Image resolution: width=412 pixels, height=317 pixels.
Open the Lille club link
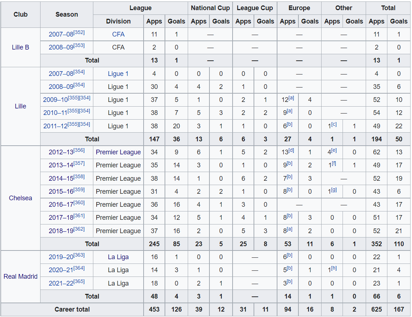20,106
